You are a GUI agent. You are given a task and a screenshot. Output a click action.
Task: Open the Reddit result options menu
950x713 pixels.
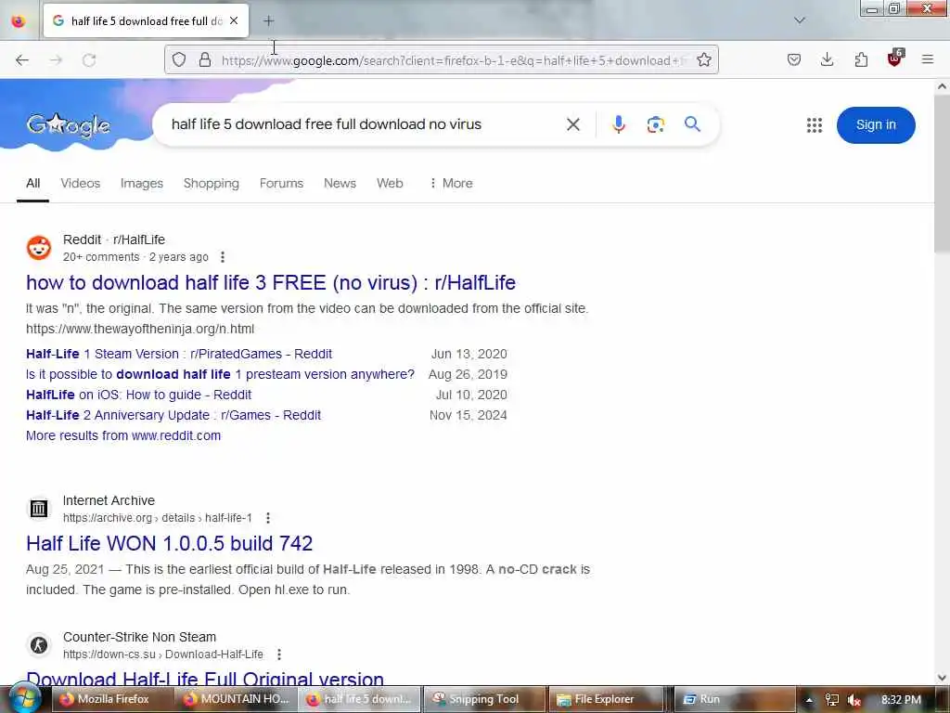(x=223, y=257)
